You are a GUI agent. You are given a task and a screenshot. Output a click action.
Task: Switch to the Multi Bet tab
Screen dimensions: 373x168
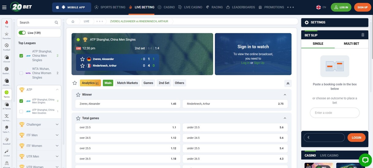click(x=351, y=44)
